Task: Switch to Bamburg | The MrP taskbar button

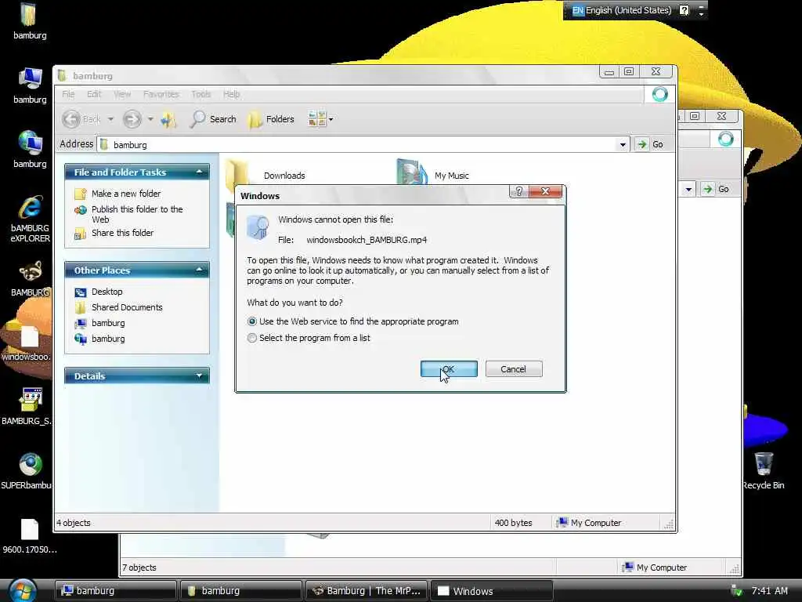Action: tap(367, 591)
